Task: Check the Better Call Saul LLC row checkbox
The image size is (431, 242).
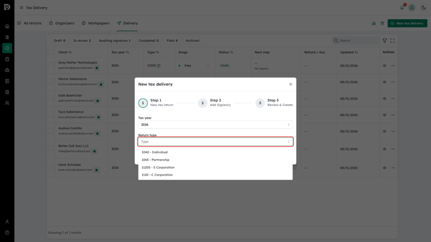Action: (51, 148)
